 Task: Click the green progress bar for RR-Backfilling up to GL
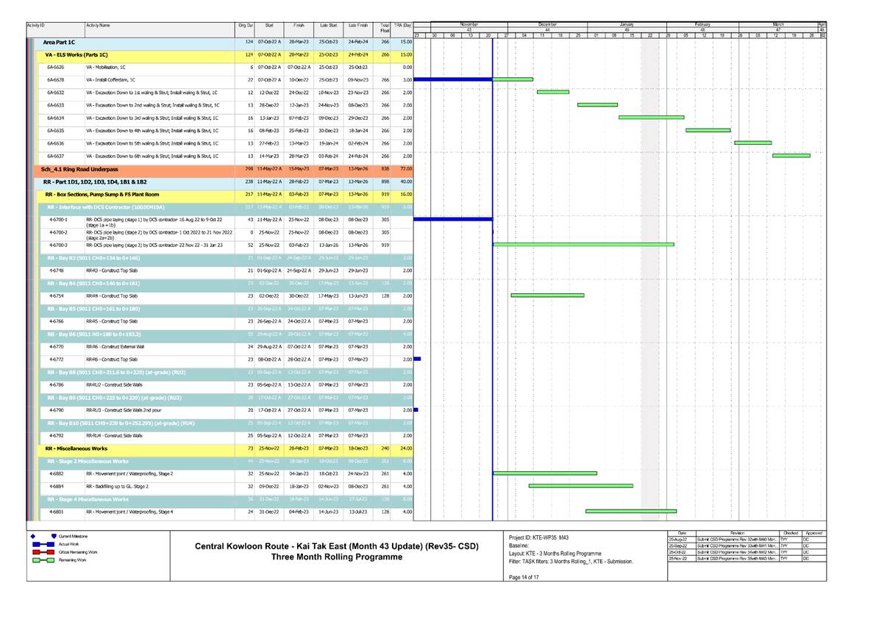581,485
